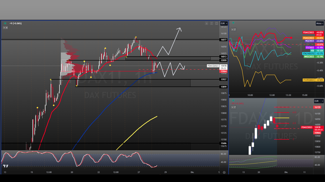Click the red -0.07% value label
The width and height of the screenshot is (325, 182).
pyautogui.click(x=320, y=44)
